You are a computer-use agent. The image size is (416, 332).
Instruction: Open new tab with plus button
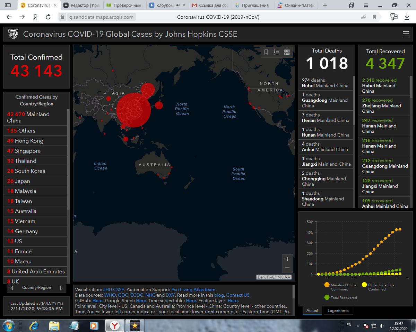tap(325, 5)
